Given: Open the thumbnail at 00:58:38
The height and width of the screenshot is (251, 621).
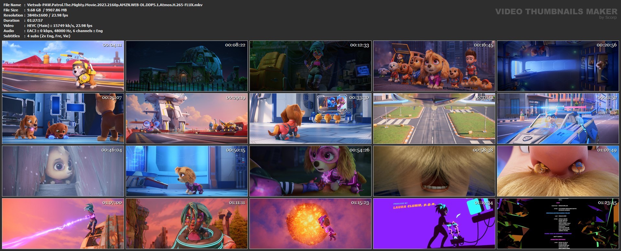Looking at the screenshot, I should pos(434,171).
